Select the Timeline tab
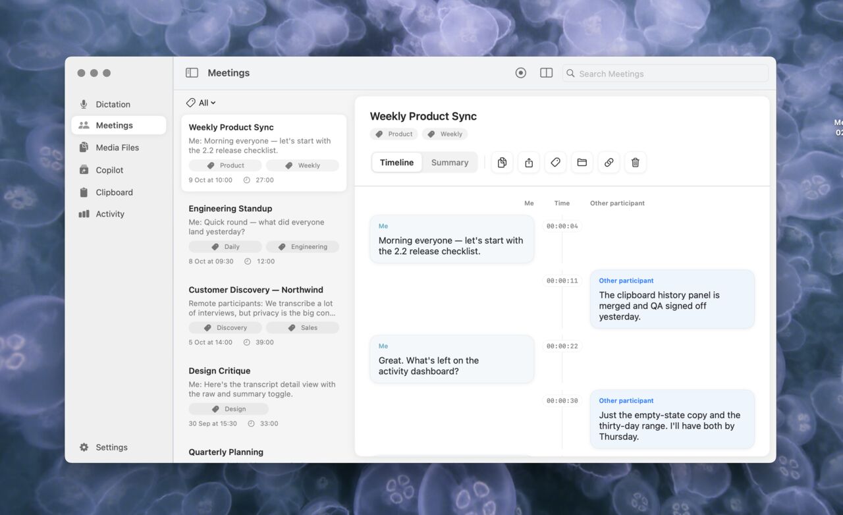843x515 pixels. tap(396, 163)
